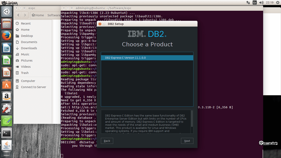Maximize the expc Files window
Viewport: 281px width, 158px height.
click(x=24, y=8)
